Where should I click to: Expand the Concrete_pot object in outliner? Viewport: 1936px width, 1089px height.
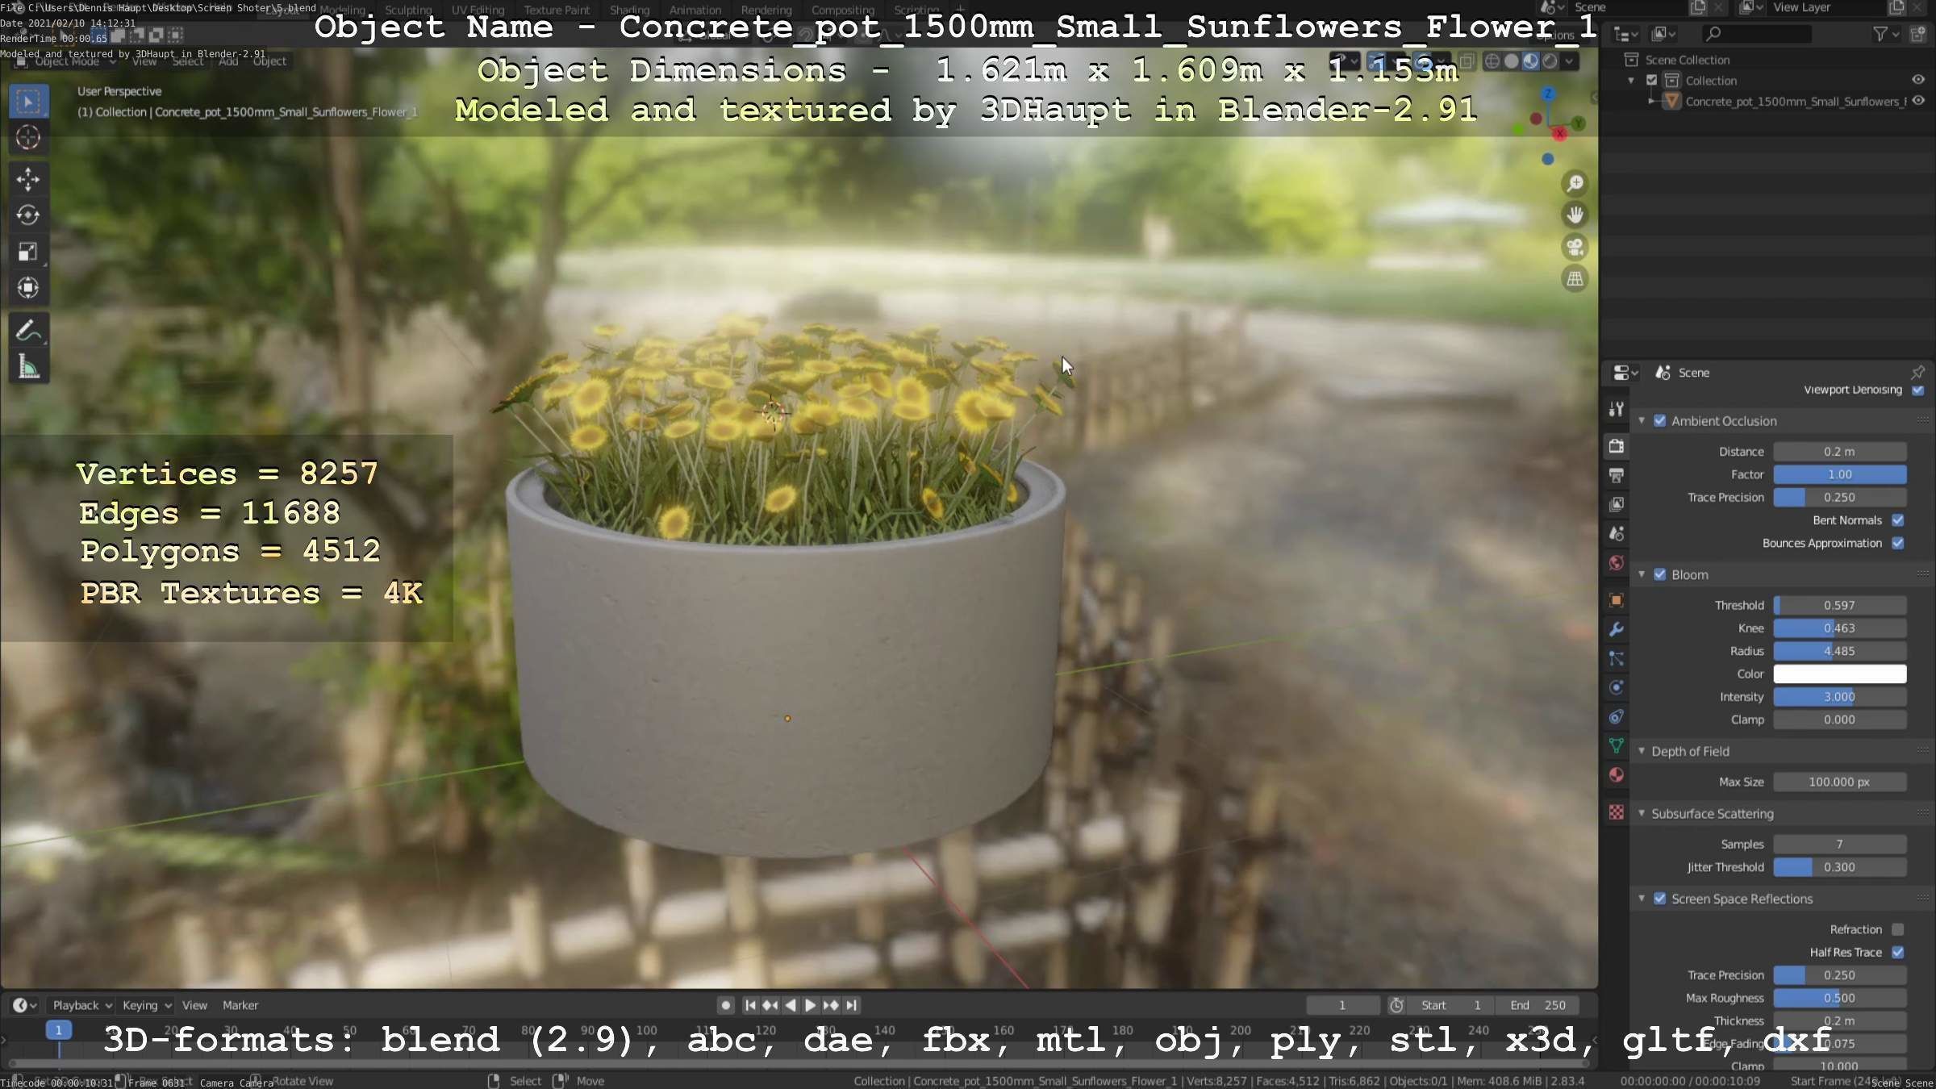1652,101
